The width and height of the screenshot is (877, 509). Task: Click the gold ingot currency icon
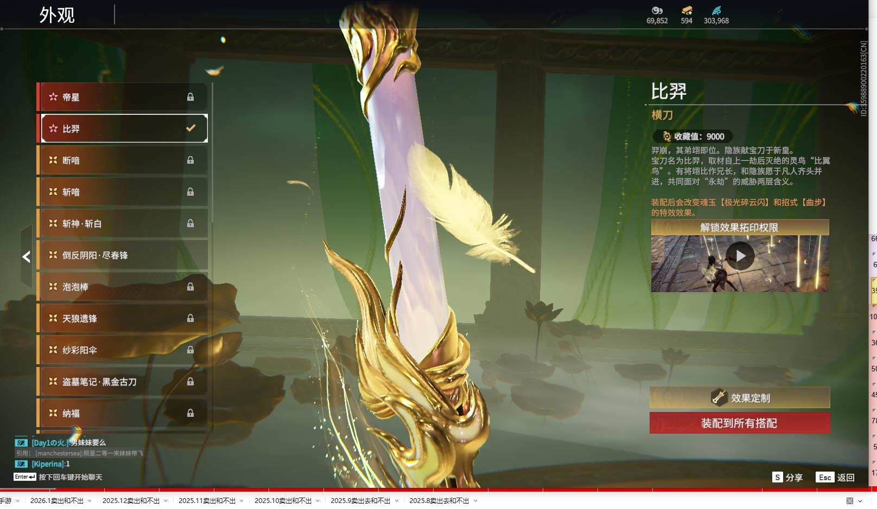687,10
